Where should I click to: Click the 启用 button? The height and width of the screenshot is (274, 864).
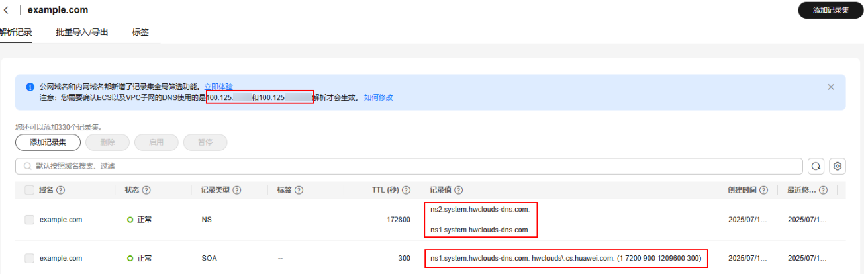[x=156, y=142]
